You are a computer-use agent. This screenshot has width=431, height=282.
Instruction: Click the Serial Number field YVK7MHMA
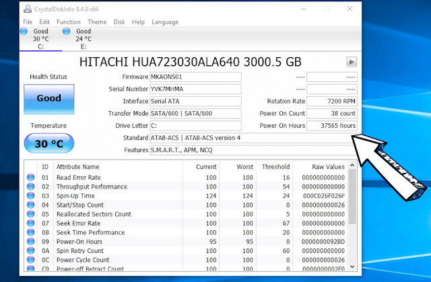pos(195,89)
